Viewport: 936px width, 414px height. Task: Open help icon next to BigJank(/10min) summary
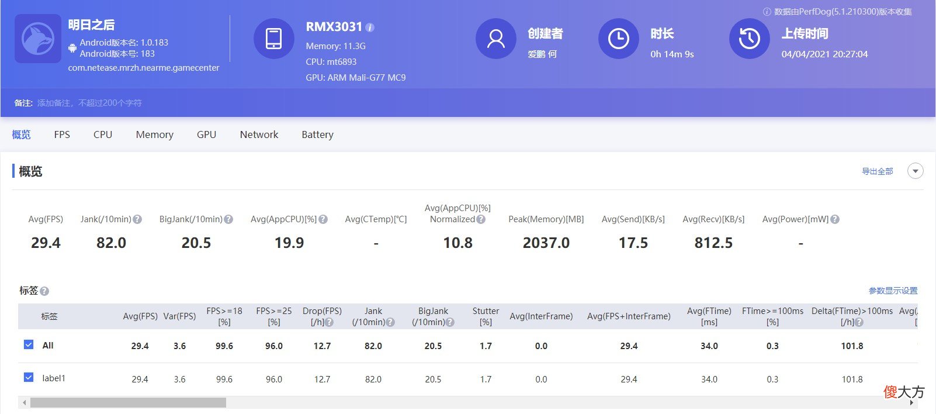(x=228, y=219)
